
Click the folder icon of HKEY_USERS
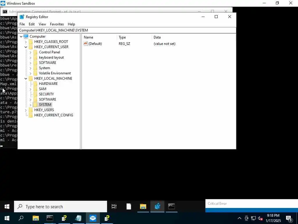coord(31,110)
